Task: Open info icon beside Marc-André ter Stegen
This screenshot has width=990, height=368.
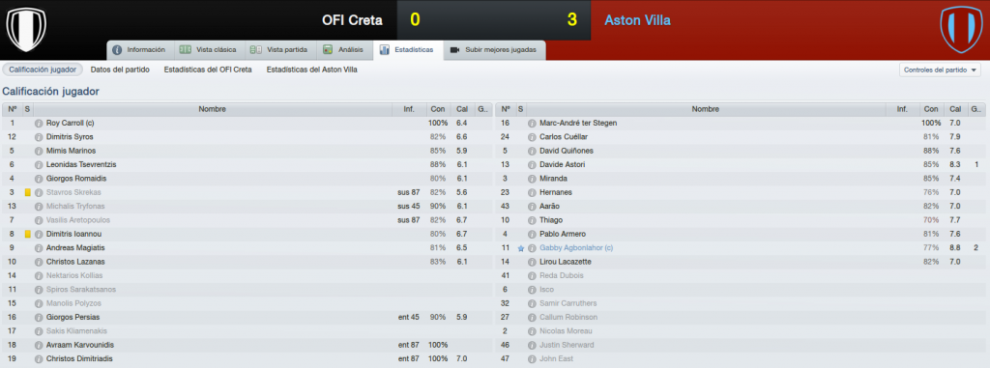Action: coord(532,123)
